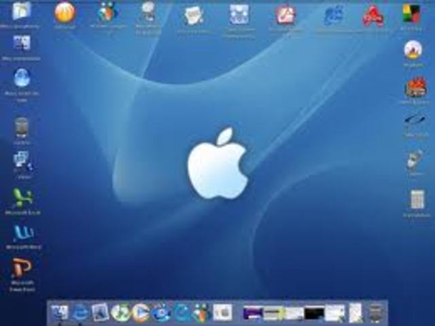Open the orange ball desktop icon
This screenshot has width=435, height=326.
65,12
